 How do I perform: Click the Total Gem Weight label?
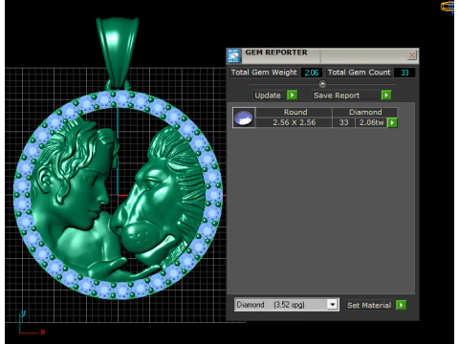click(264, 73)
